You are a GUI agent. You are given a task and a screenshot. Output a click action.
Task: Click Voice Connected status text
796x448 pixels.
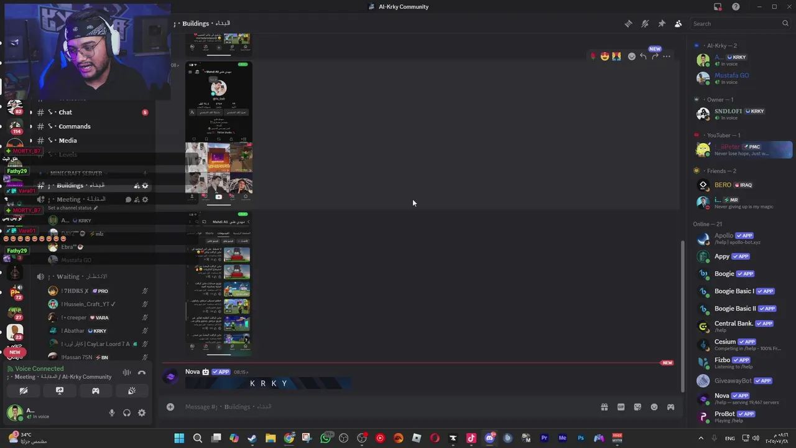click(x=39, y=368)
